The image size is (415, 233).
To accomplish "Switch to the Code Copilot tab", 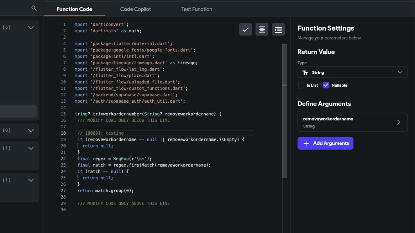I will coord(136,9).
